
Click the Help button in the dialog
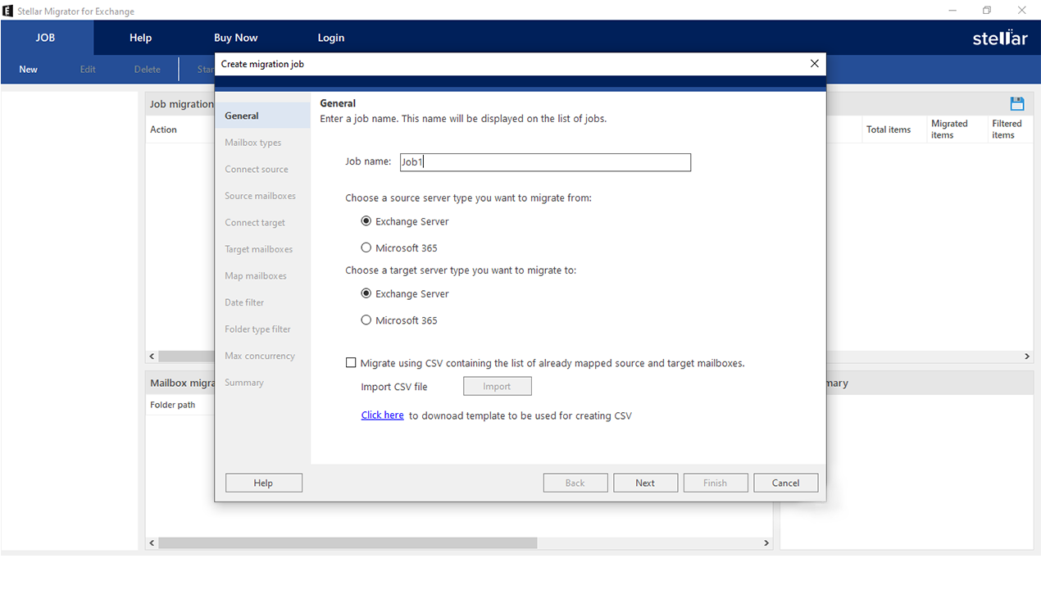pyautogui.click(x=264, y=483)
